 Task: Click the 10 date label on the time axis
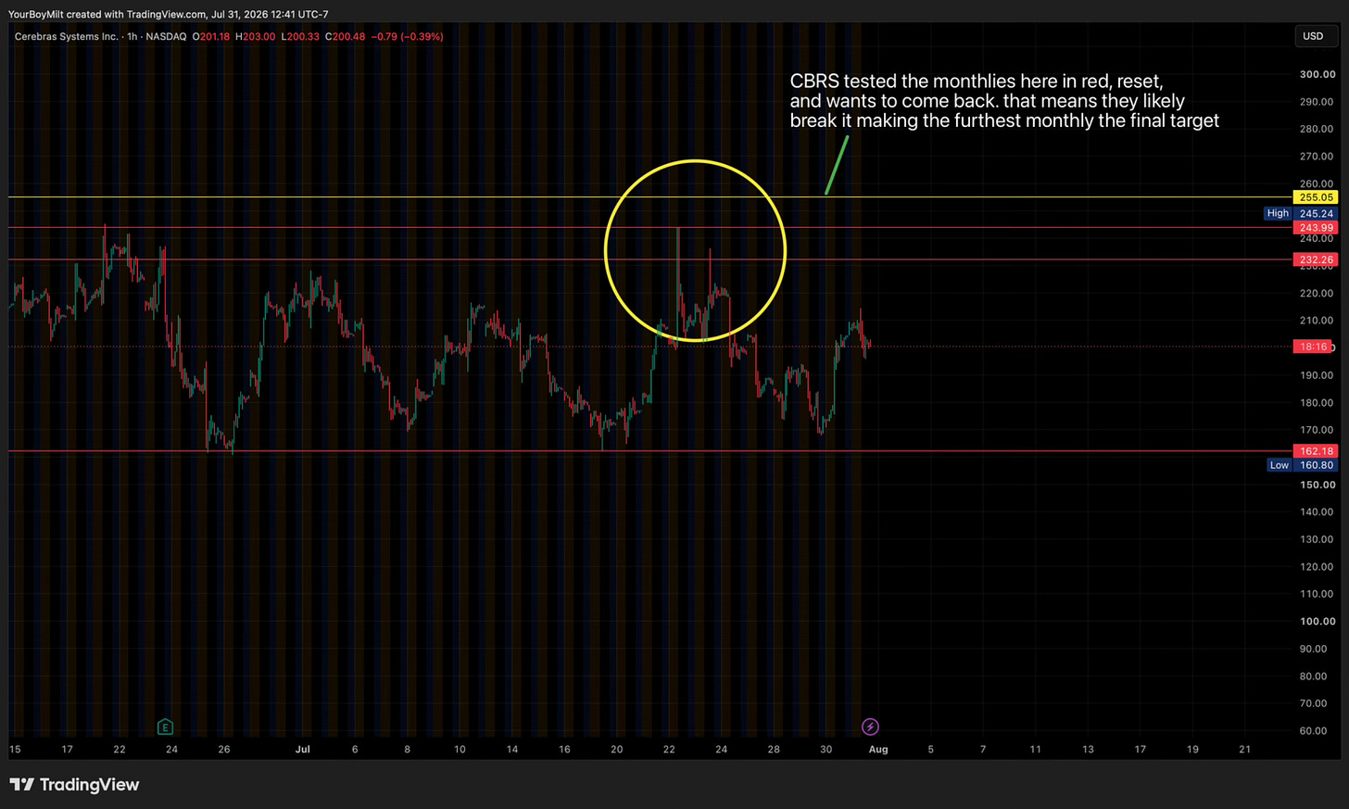460,750
